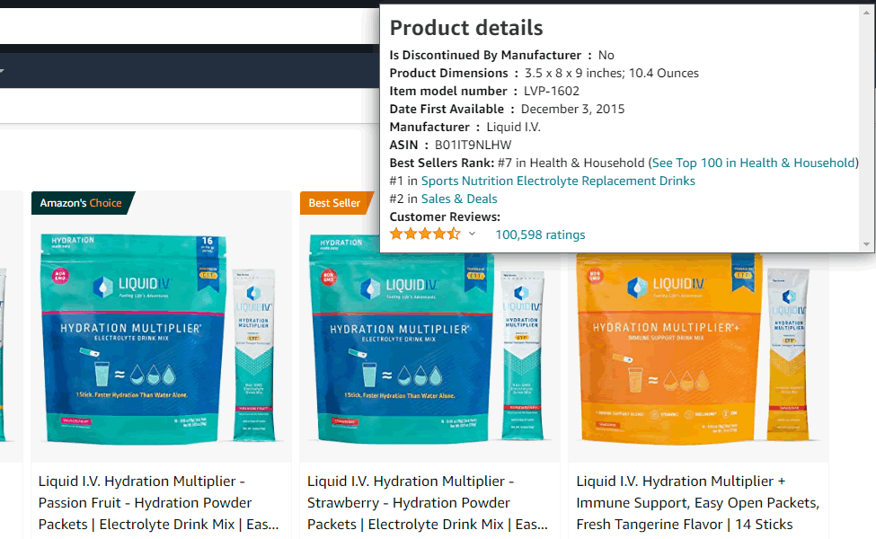Click the Best Seller badge
This screenshot has width=876, height=539.
tap(336, 203)
